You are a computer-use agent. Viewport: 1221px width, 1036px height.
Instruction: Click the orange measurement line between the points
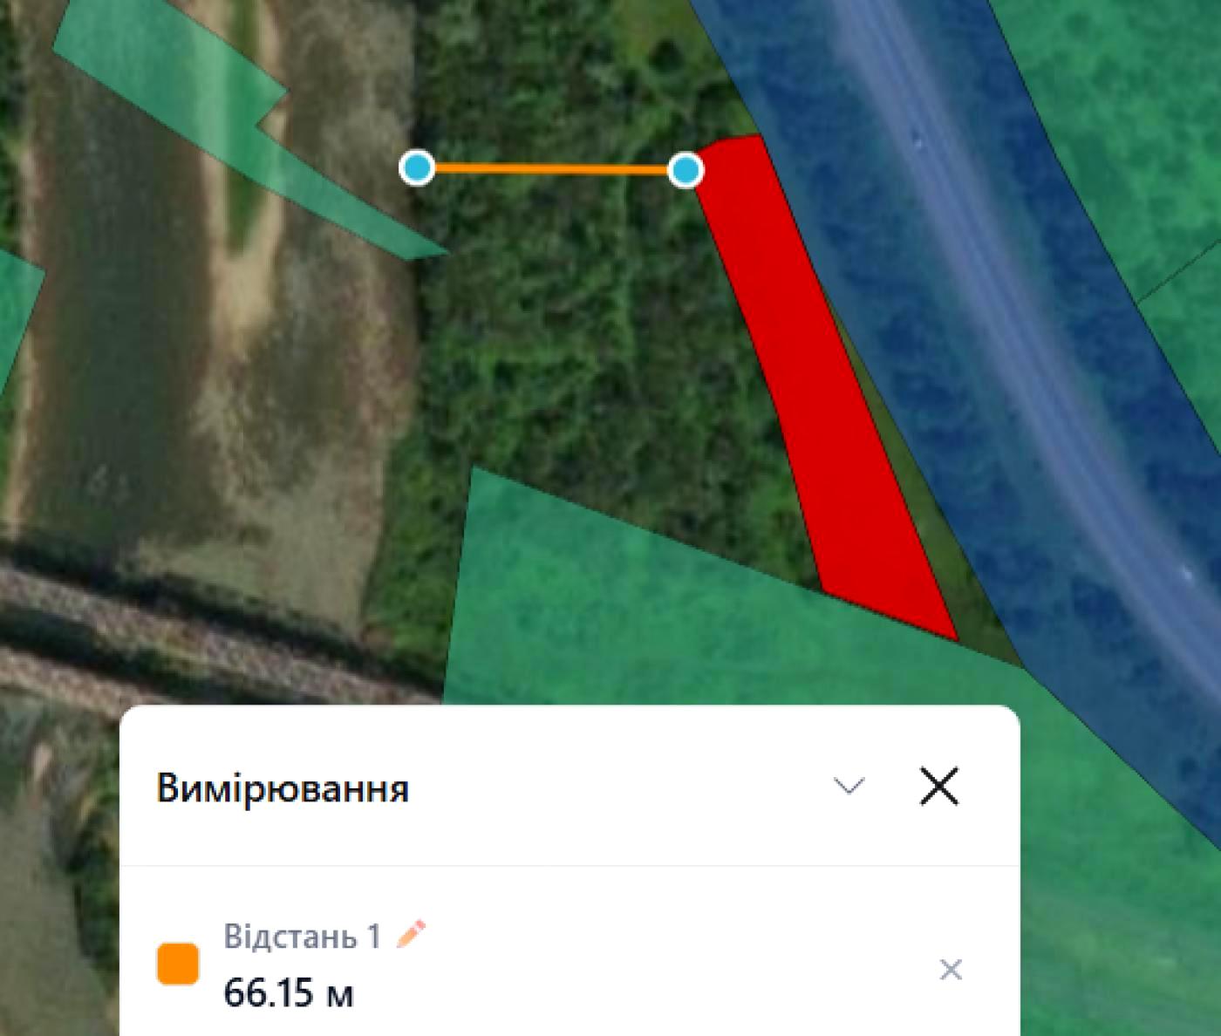tap(551, 169)
